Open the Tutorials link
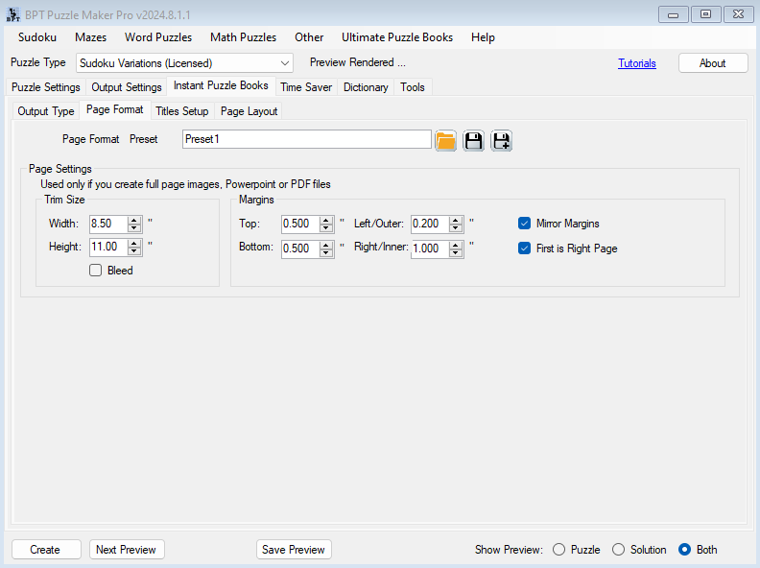 pos(637,63)
